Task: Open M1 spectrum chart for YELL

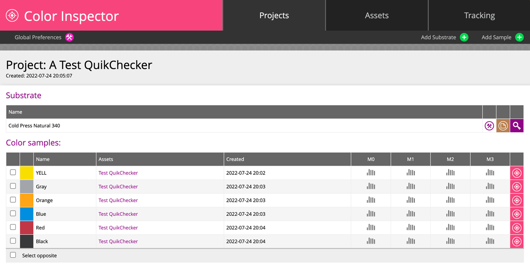Action: [x=411, y=173]
